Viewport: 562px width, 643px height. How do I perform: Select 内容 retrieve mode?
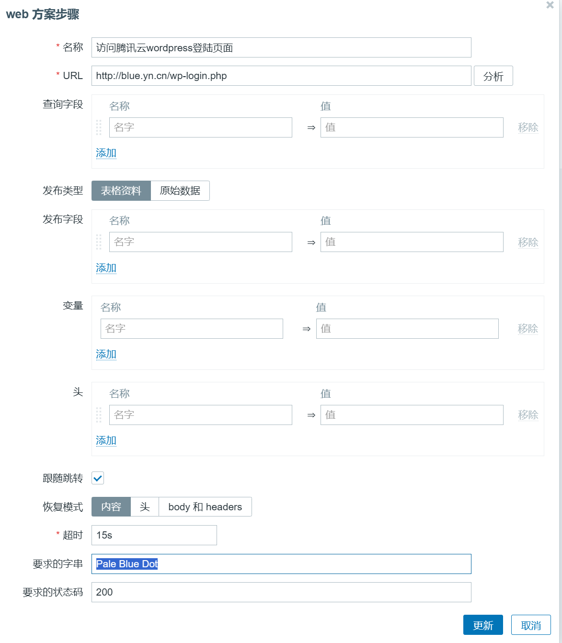111,507
